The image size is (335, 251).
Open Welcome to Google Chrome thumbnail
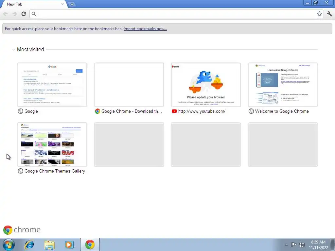(283, 85)
